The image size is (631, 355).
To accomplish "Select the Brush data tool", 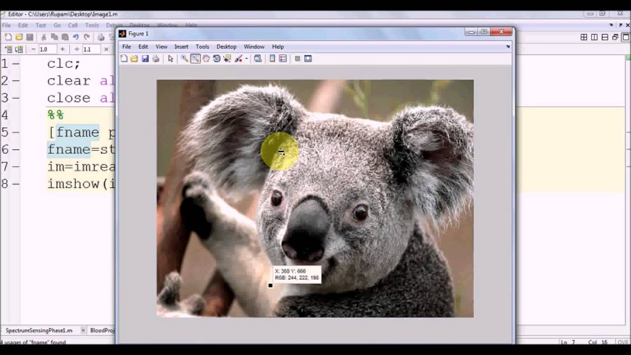I will [238, 59].
